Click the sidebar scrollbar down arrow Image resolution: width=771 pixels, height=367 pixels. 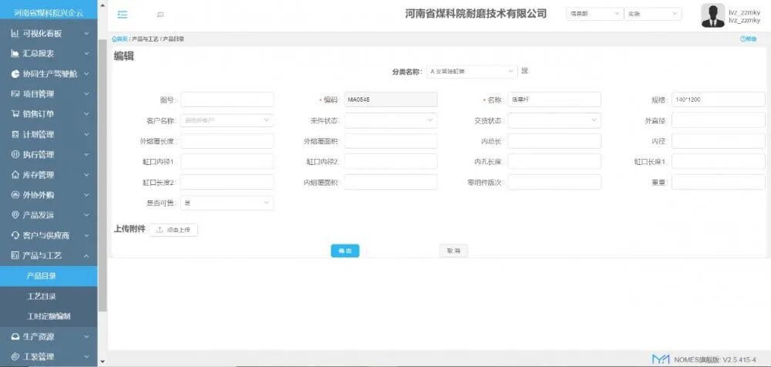pyautogui.click(x=103, y=362)
